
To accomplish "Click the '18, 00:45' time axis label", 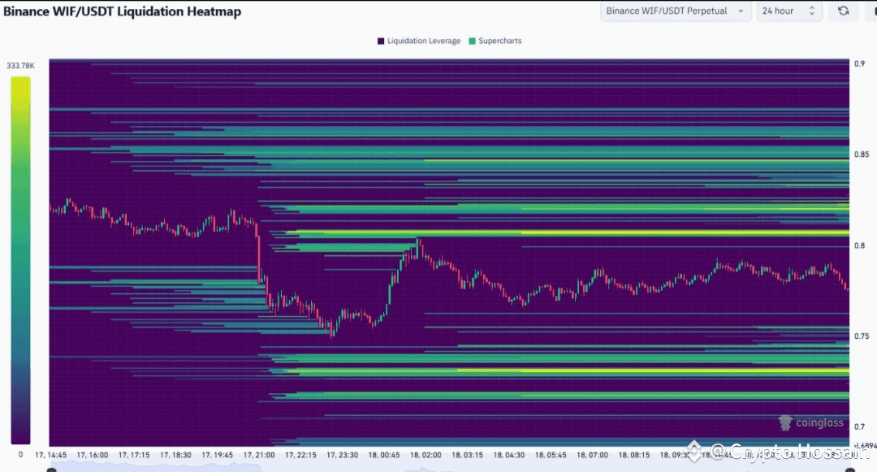I will [x=384, y=455].
